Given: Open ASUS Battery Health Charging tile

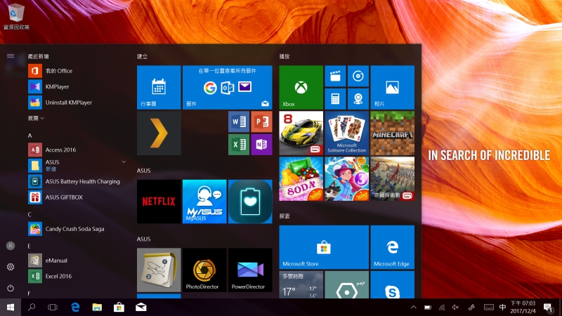Looking at the screenshot, I should (250, 202).
